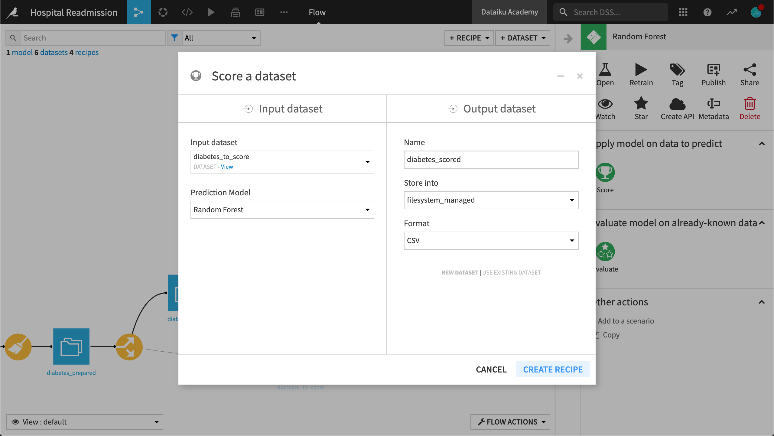Viewport: 774px width, 436px height.
Task: Click the View link under input dataset
Action: 227,167
